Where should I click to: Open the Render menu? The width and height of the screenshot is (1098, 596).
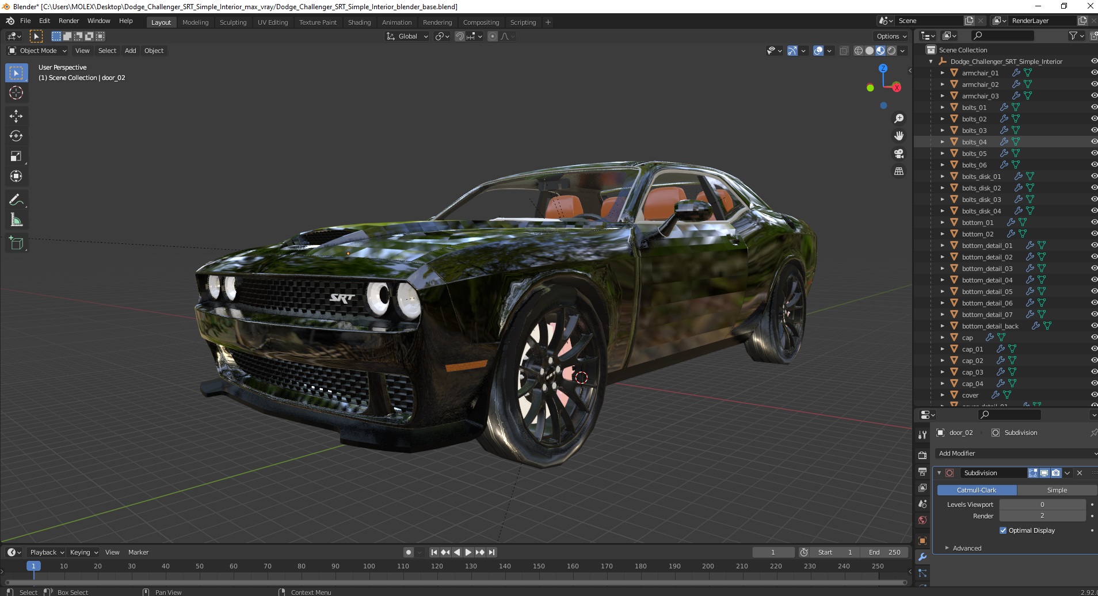pos(68,21)
